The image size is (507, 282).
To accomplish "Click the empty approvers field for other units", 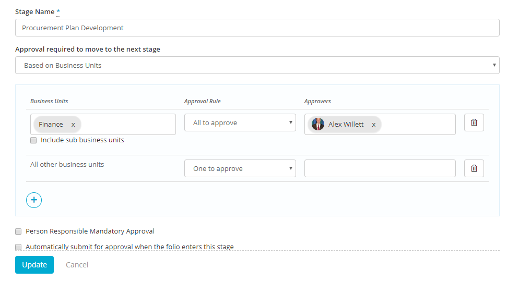I will [380, 168].
